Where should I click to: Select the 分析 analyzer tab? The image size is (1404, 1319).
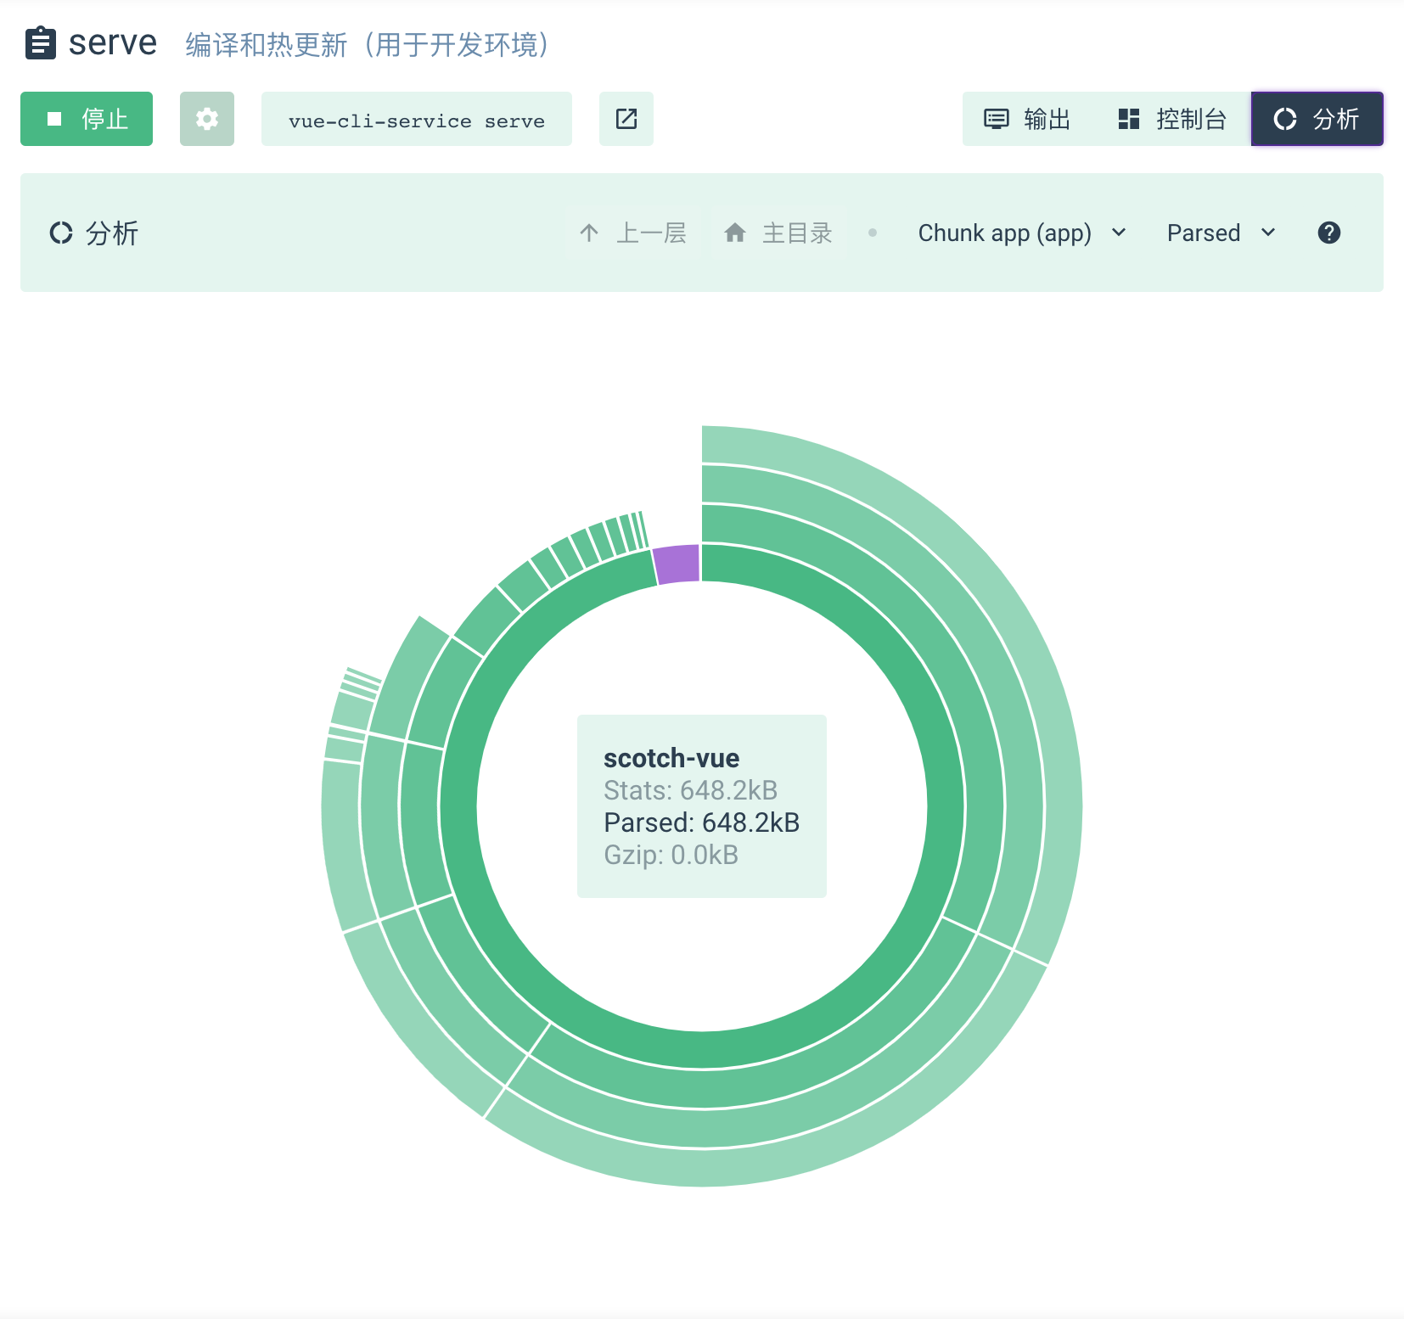point(1317,119)
